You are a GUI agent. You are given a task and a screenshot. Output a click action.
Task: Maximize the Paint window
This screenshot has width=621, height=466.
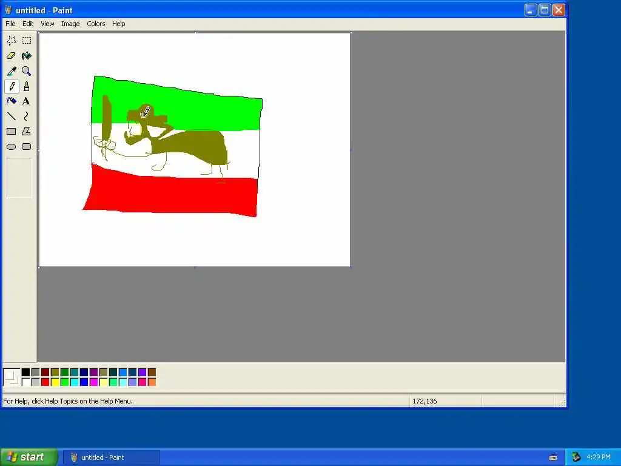545,10
